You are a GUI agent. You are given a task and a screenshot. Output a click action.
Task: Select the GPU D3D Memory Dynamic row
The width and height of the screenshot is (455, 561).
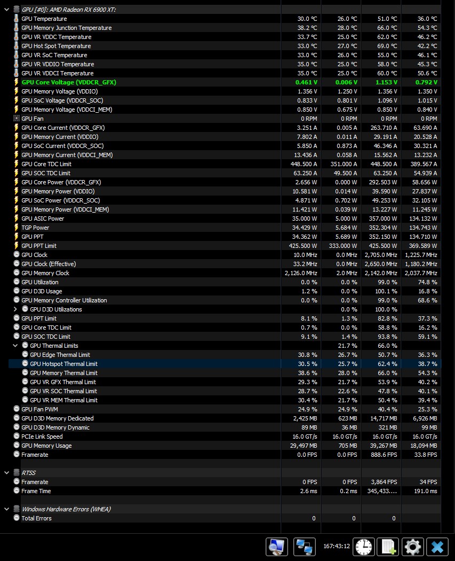click(225, 427)
